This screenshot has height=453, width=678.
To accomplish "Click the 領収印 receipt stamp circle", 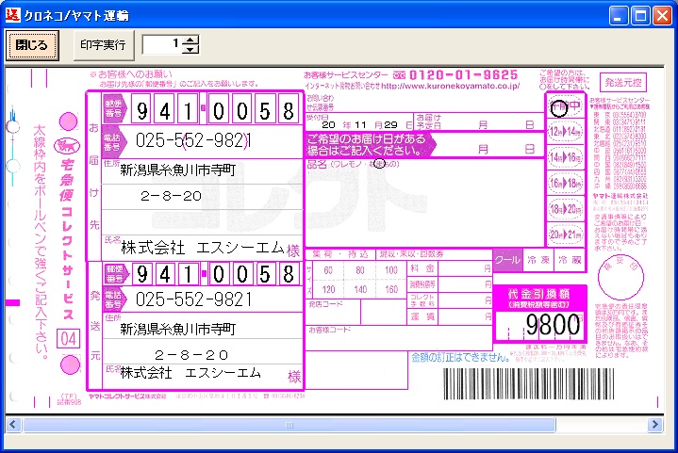I will (x=620, y=277).
